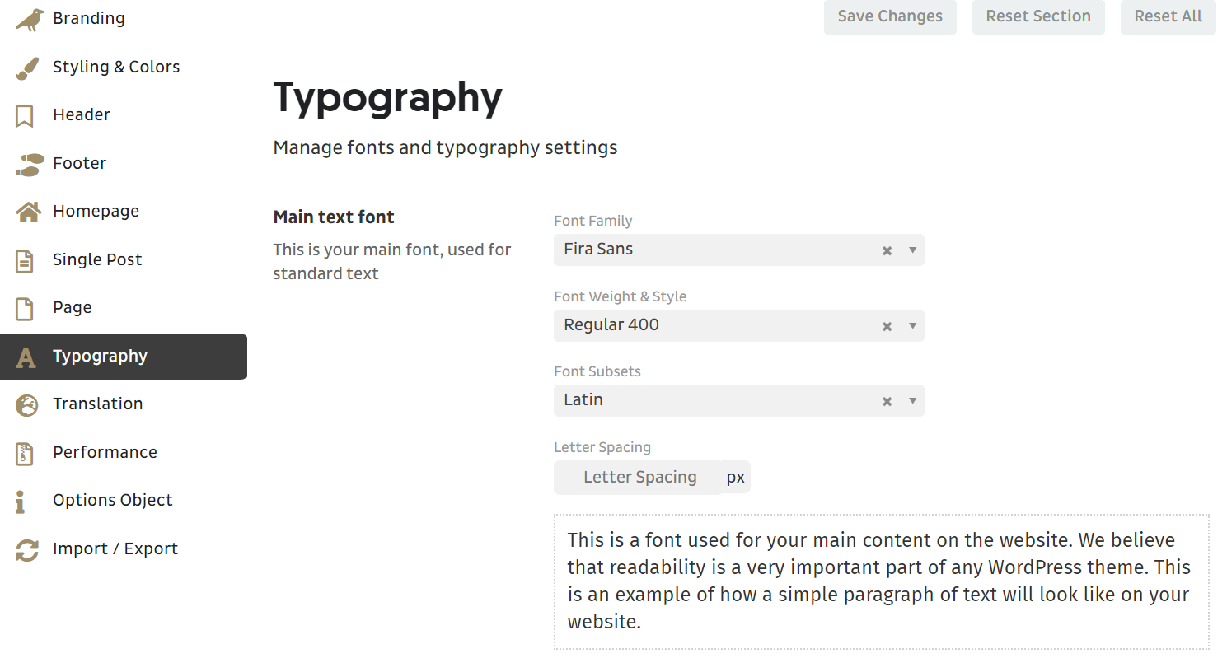This screenshot has height=672, width=1227.
Task: Click the bookmark icon next to Header
Action: coord(25,116)
